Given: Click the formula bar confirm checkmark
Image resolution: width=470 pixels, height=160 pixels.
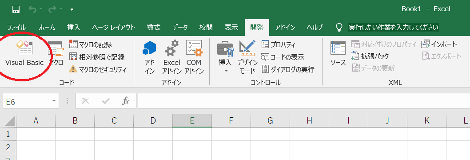Looking at the screenshot, I should (x=106, y=101).
